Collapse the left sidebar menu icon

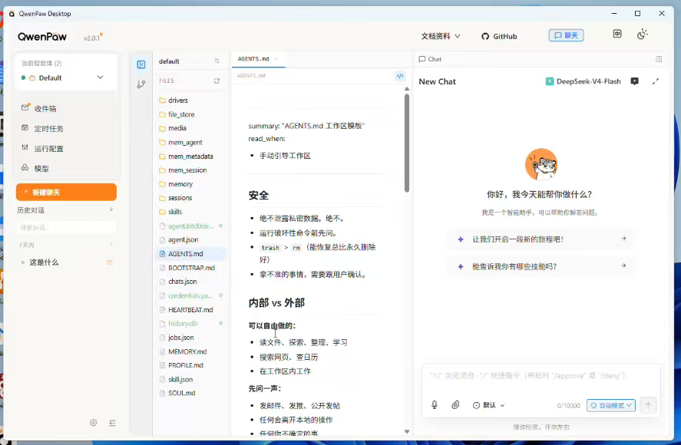[x=113, y=423]
